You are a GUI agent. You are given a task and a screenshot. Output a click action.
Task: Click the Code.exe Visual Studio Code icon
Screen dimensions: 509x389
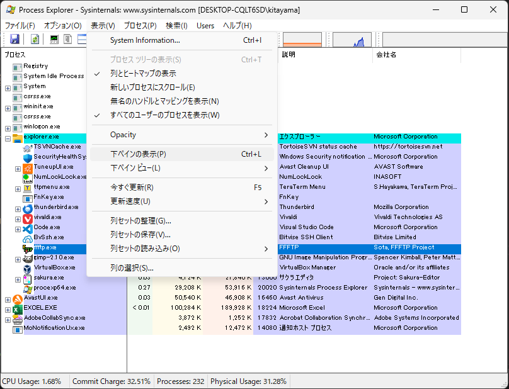[28, 228]
